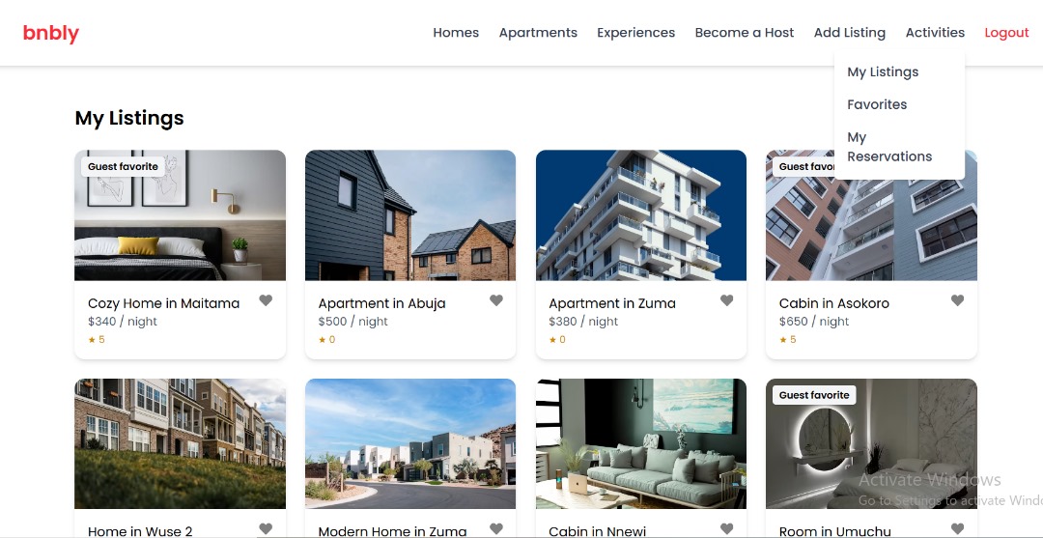Navigate to Experiences
Image resolution: width=1043 pixels, height=538 pixels.
635,33
